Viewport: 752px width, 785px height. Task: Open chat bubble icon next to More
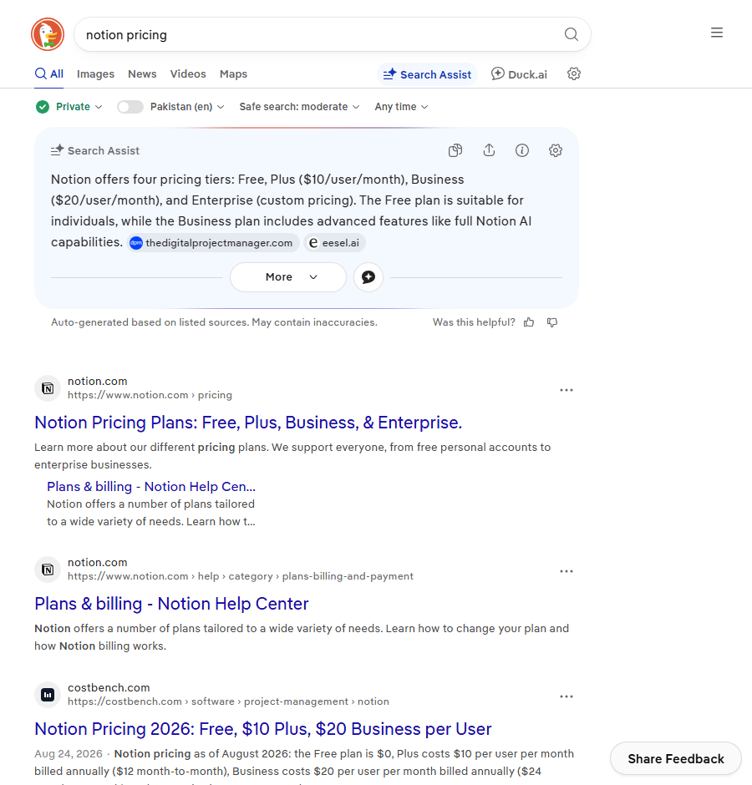(368, 277)
